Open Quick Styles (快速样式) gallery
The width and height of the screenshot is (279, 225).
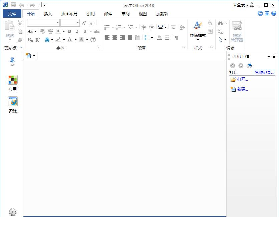click(x=198, y=30)
